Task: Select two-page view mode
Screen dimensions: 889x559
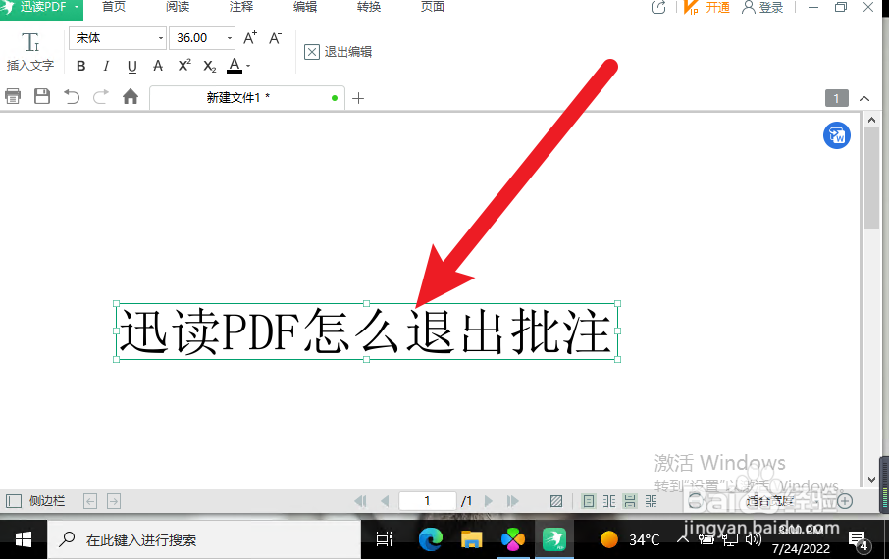Action: [x=609, y=501]
